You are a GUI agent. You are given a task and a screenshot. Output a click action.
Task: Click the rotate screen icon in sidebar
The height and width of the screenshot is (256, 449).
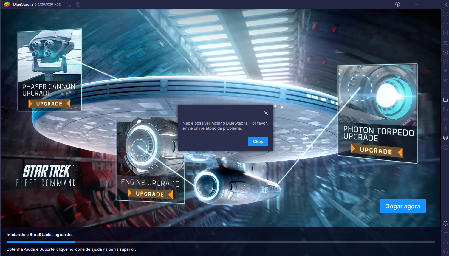[445, 119]
